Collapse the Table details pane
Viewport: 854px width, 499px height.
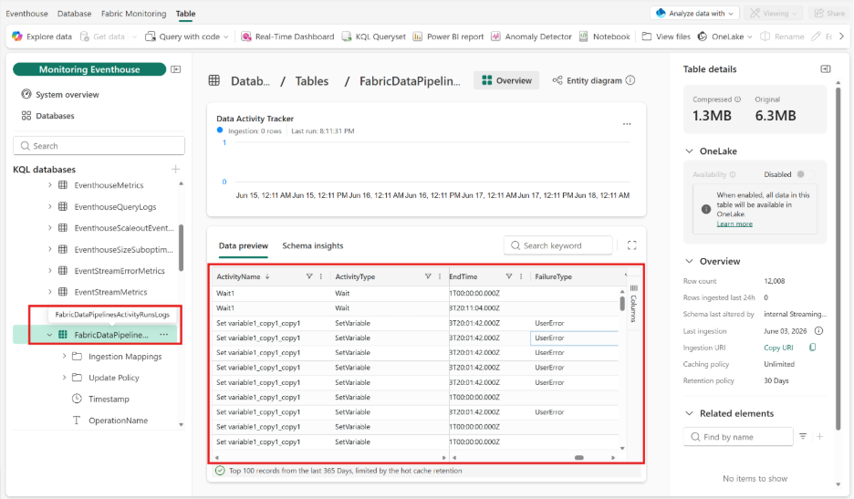[x=826, y=68]
